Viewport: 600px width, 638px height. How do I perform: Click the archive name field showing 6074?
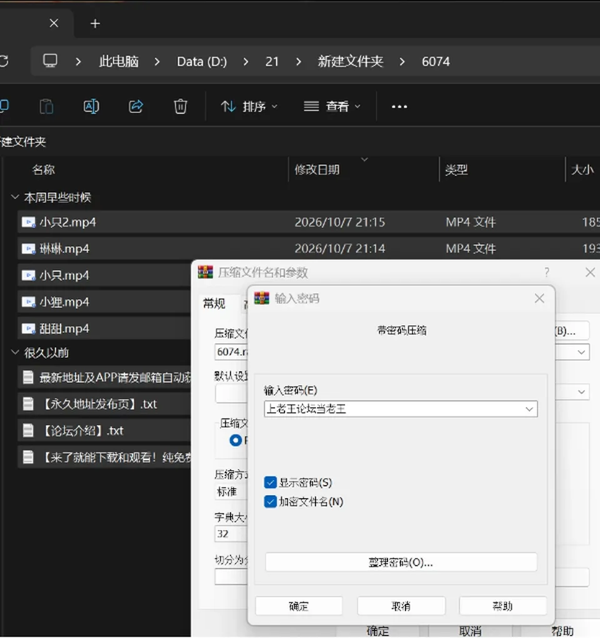[231, 351]
